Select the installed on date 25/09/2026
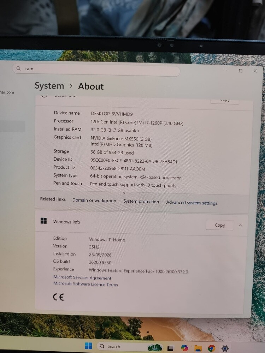 (x=100, y=255)
